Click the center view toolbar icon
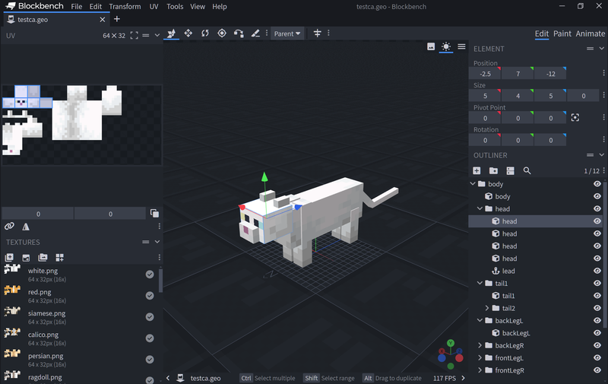 click(x=317, y=33)
